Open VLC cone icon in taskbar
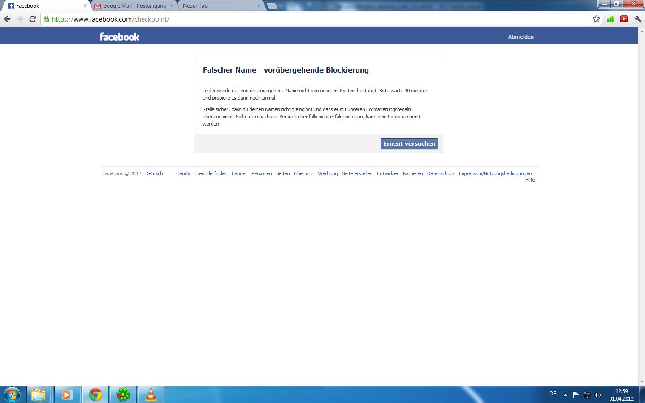 [x=151, y=394]
